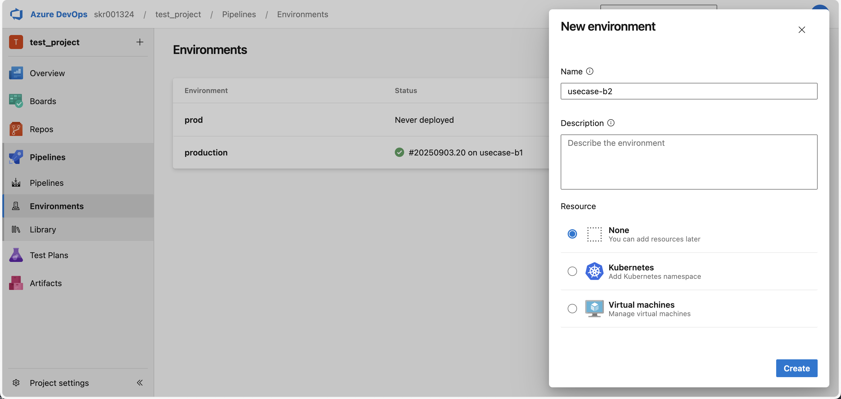Select the Kubernetes resource option
Screen dimensions: 841x399
[572, 271]
